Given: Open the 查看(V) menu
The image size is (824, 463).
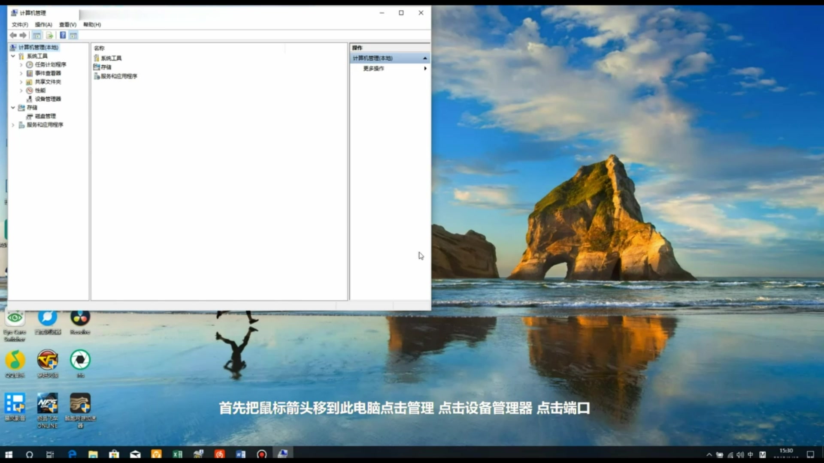Looking at the screenshot, I should point(67,25).
